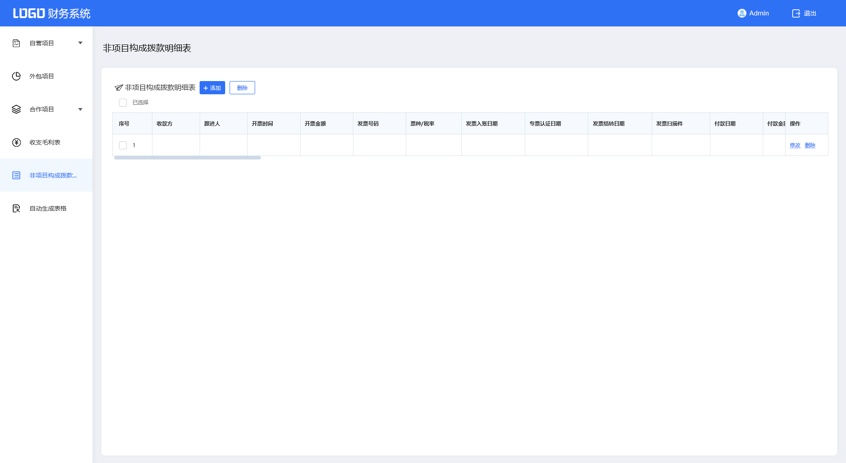Click the Admin user avatar icon
This screenshot has width=846, height=463.
742,13
